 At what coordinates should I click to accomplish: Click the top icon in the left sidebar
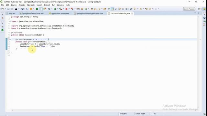click(x=2, y=14)
